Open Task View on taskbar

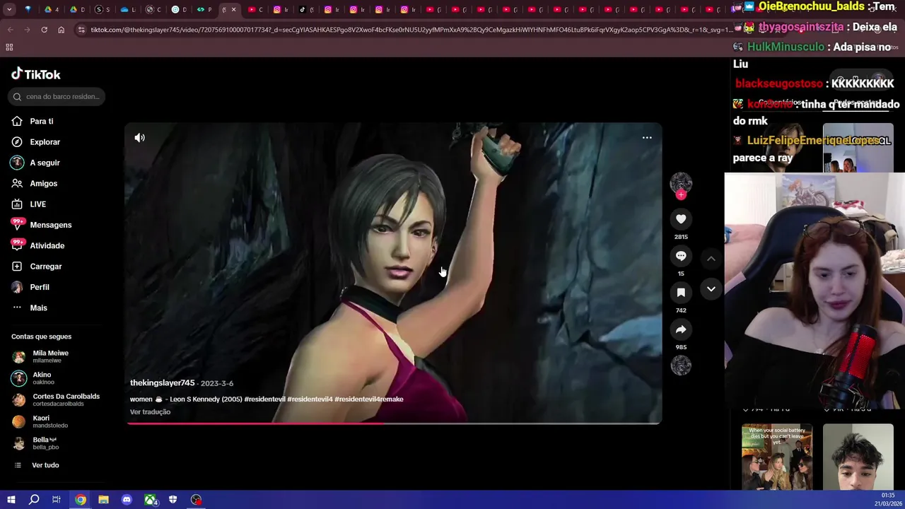coord(57,500)
